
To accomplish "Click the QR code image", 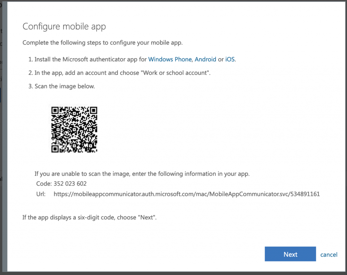I will (74, 129).
